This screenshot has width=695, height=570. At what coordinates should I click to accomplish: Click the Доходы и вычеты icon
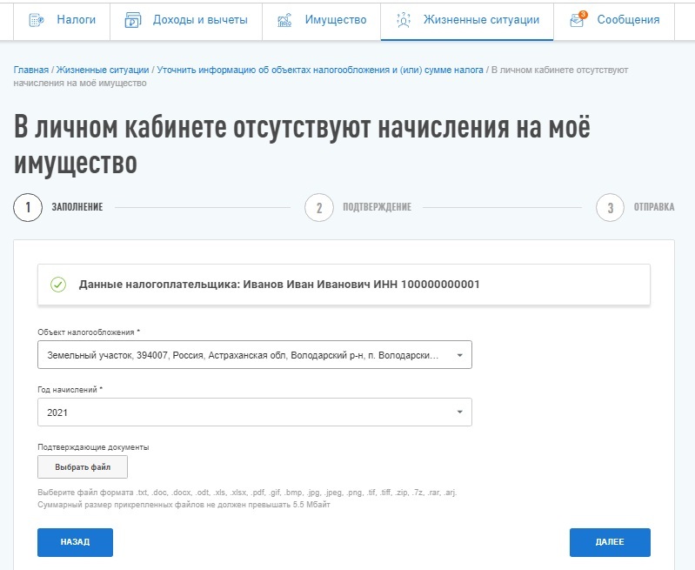(133, 20)
